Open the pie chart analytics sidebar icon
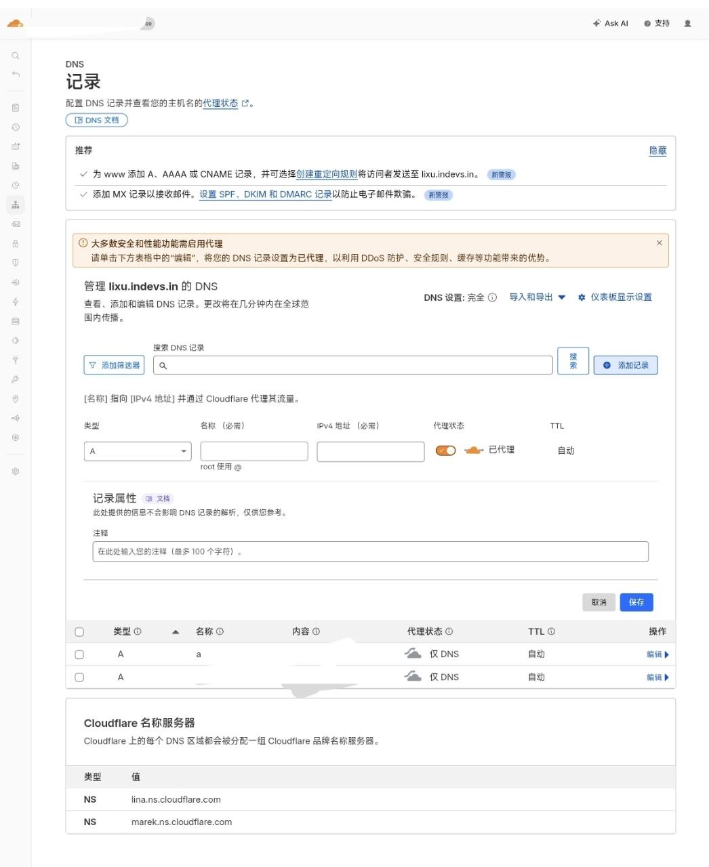709x867 pixels. 16,185
